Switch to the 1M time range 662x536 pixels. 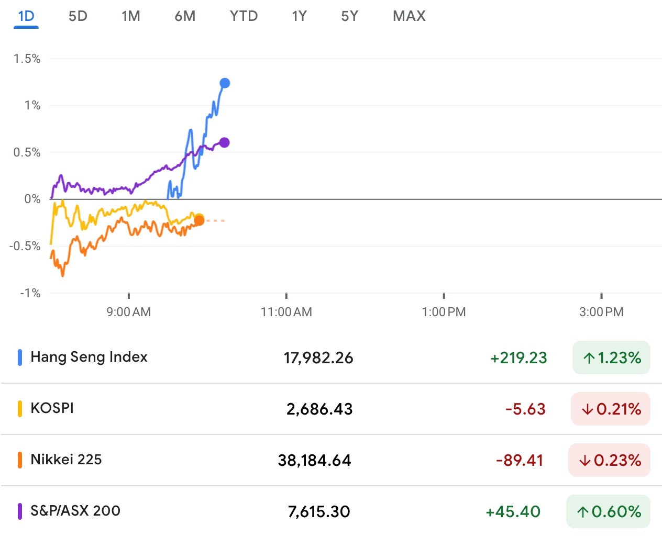pos(131,16)
